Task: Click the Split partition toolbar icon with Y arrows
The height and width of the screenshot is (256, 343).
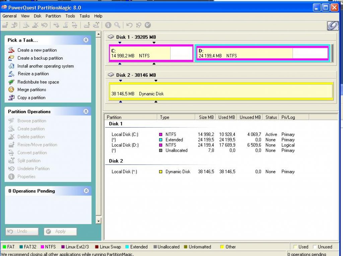Action: click(x=96, y=25)
